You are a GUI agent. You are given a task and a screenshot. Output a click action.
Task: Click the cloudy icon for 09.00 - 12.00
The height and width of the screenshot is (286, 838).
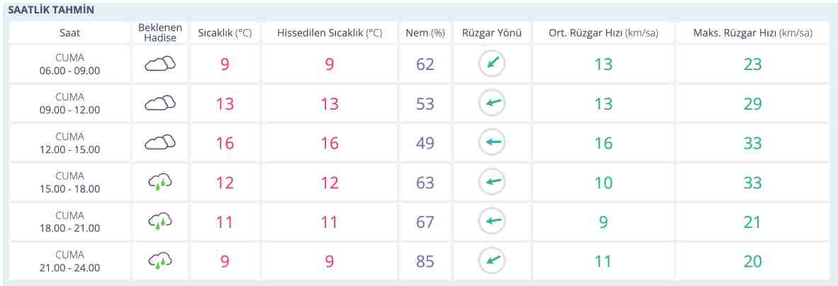click(x=160, y=104)
